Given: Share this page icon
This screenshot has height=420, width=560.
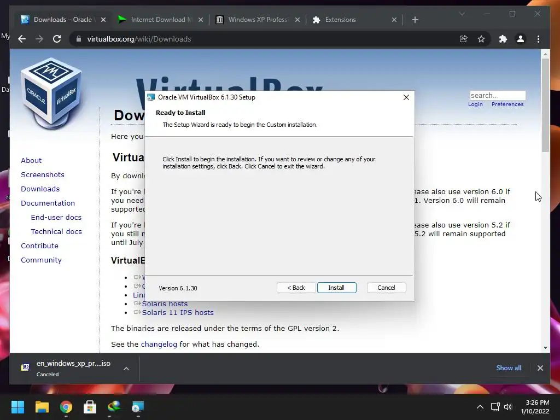Looking at the screenshot, I should pyautogui.click(x=463, y=39).
